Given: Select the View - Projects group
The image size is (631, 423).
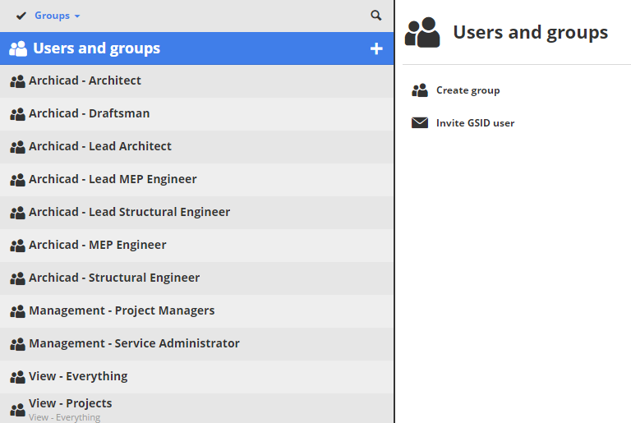Looking at the screenshot, I should (71, 403).
